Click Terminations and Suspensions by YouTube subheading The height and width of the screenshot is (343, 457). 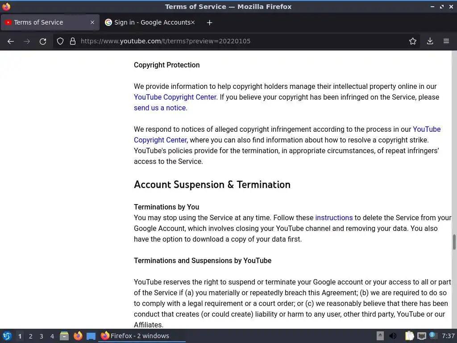pyautogui.click(x=203, y=261)
